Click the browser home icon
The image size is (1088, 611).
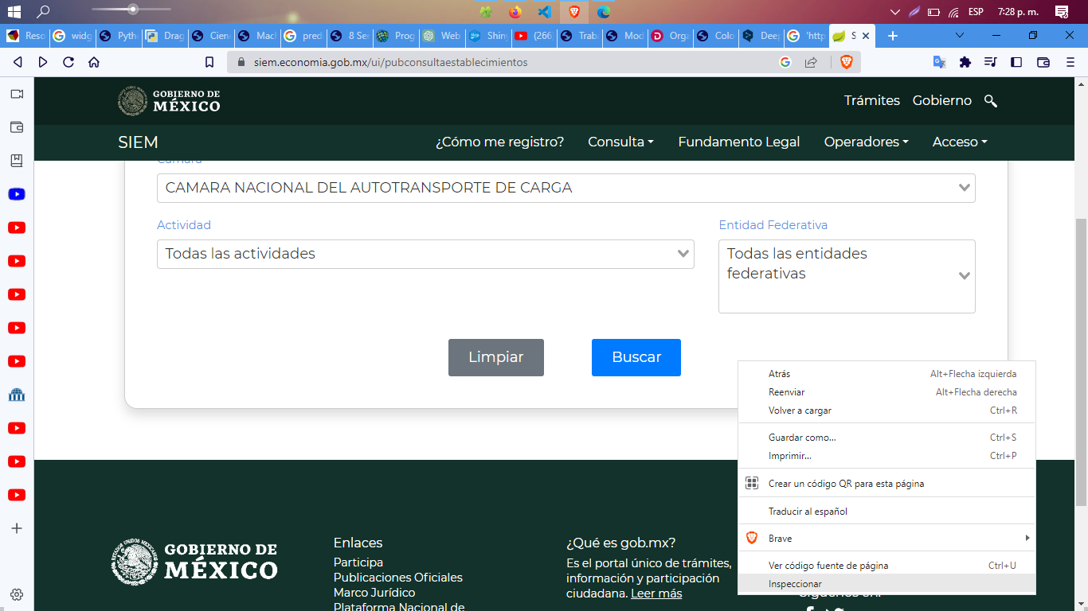[93, 61]
